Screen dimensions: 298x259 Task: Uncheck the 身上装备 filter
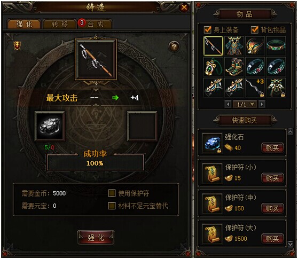point(207,30)
